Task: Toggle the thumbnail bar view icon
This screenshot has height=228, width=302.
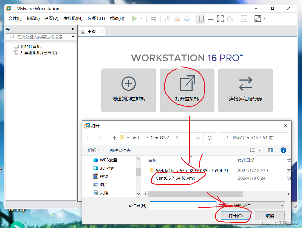Action: click(x=210, y=18)
